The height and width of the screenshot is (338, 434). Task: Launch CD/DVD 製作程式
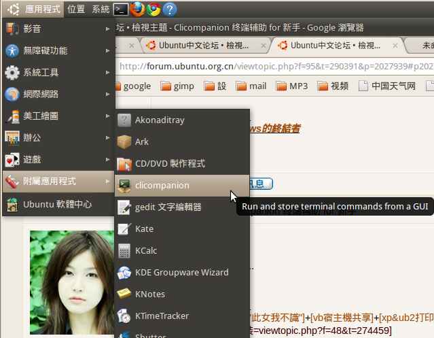[x=182, y=164]
